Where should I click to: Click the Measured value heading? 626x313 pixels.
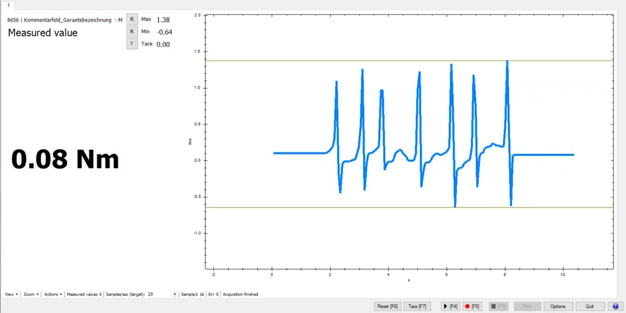point(43,33)
